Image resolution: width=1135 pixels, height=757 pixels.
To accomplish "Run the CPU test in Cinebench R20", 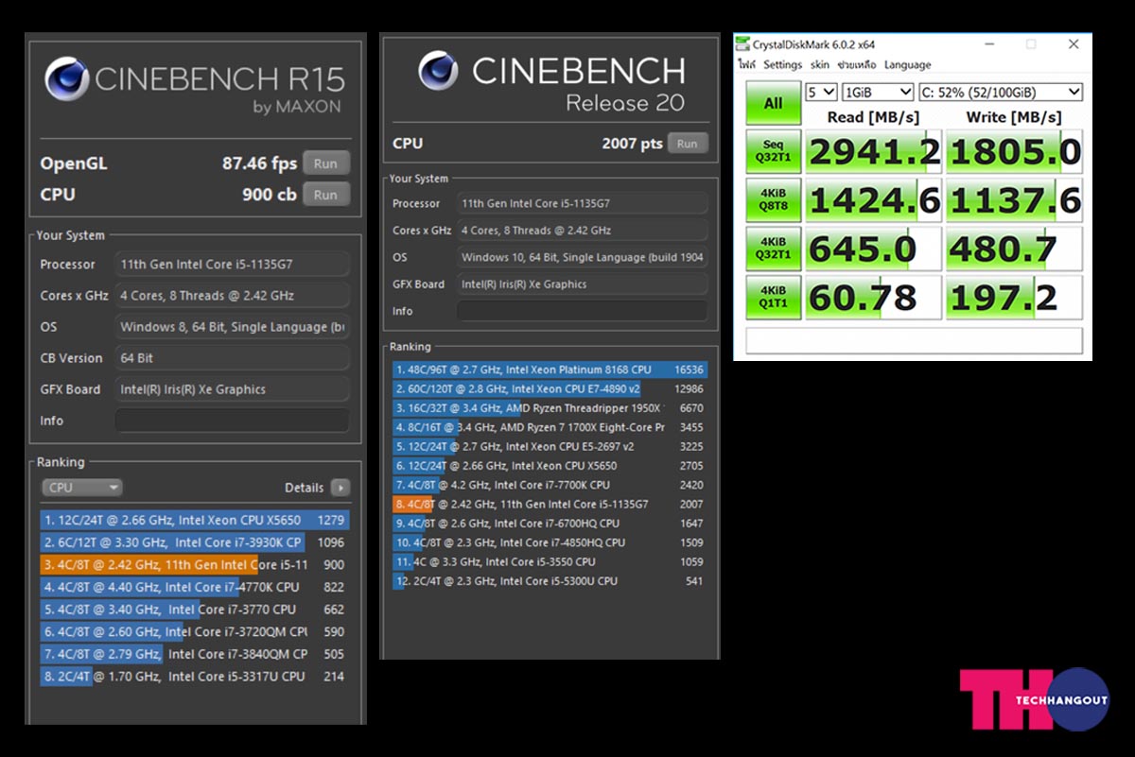I will click(x=688, y=144).
